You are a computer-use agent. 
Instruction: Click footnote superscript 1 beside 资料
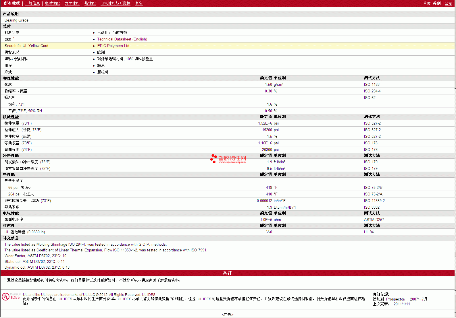point(14,38)
